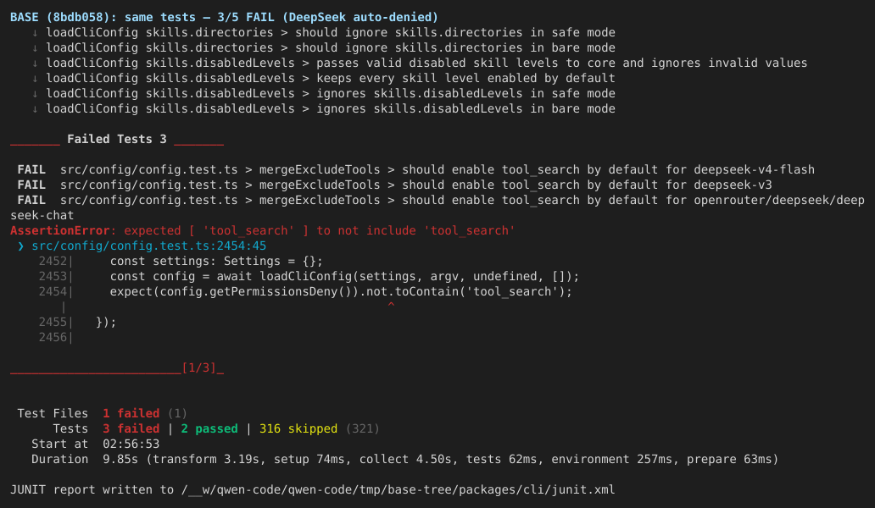875x508 pixels.
Task: Click the BASE (8bdb058) header line
Action: pyautogui.click(x=225, y=17)
